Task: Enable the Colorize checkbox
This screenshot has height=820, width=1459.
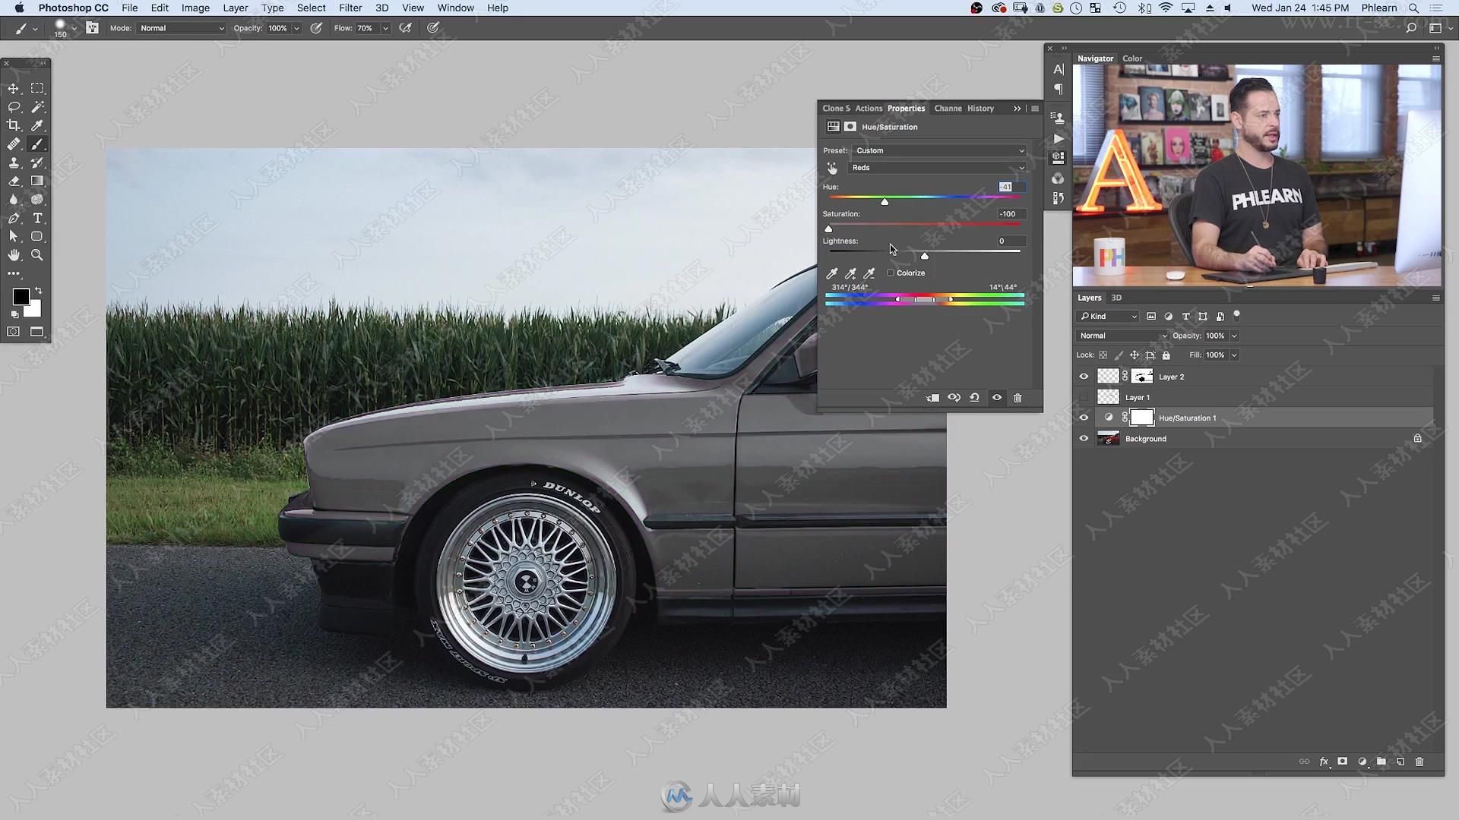Action: (891, 273)
